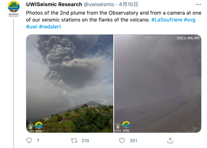View the right seismic station camera photo
The width and height of the screenshot is (207, 148).
(158, 83)
